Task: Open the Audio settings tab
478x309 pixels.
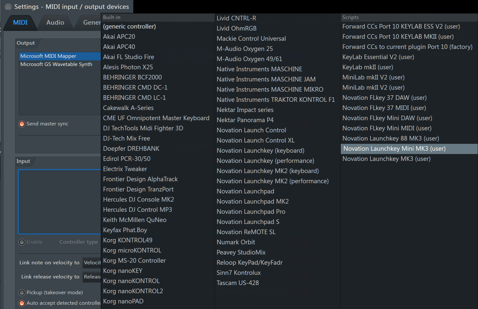Action: (55, 22)
